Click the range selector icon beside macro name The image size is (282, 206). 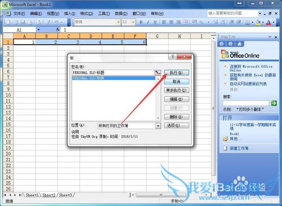(157, 72)
